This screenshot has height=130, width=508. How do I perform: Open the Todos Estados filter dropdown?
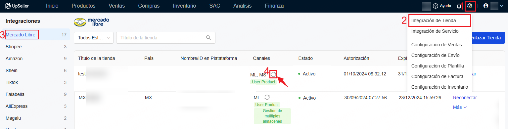[x=94, y=38]
